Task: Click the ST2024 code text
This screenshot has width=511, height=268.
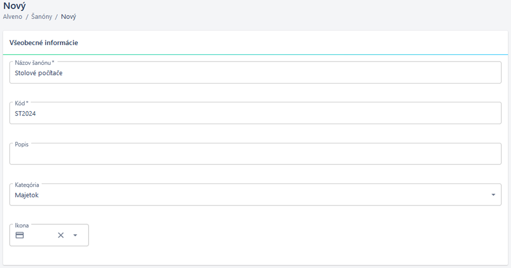Action: click(25, 114)
